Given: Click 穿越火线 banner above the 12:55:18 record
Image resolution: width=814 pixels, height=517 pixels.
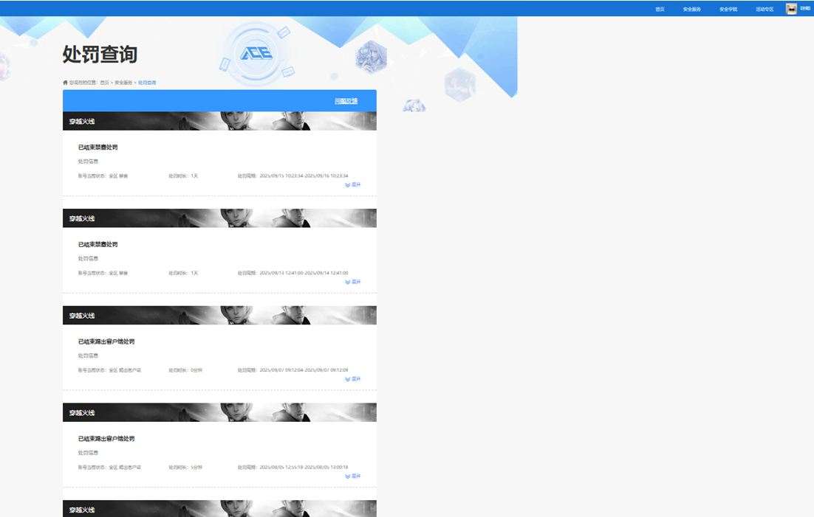Looking at the screenshot, I should pyautogui.click(x=219, y=412).
